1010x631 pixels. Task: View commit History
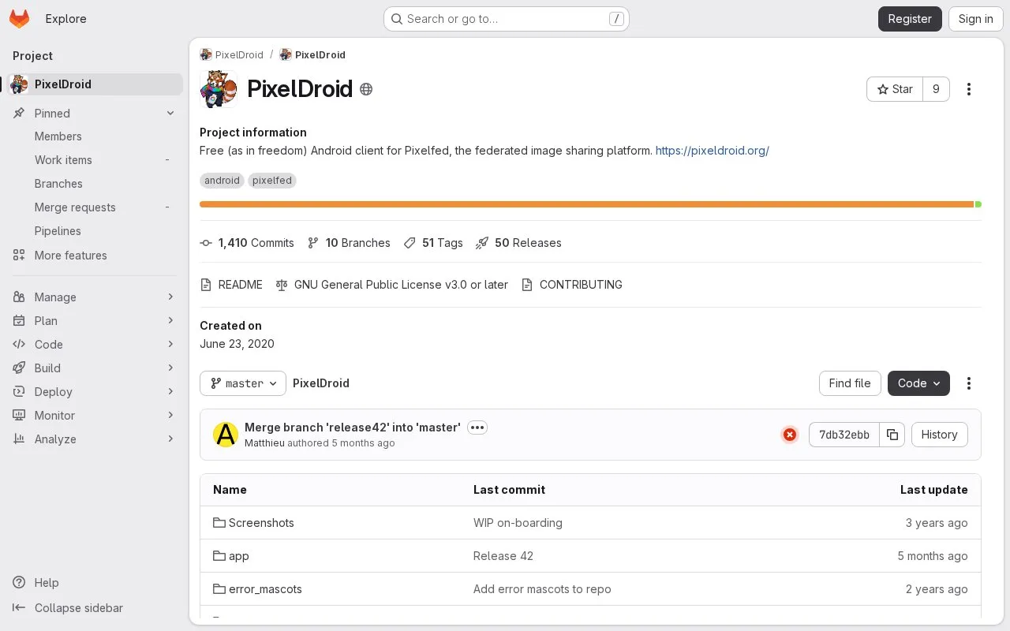click(x=939, y=435)
